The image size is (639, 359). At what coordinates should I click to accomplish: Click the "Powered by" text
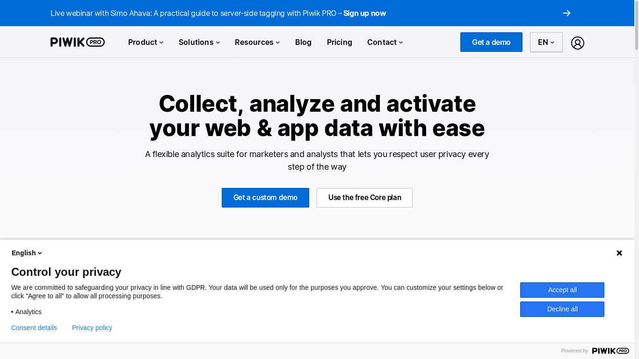pos(574,351)
